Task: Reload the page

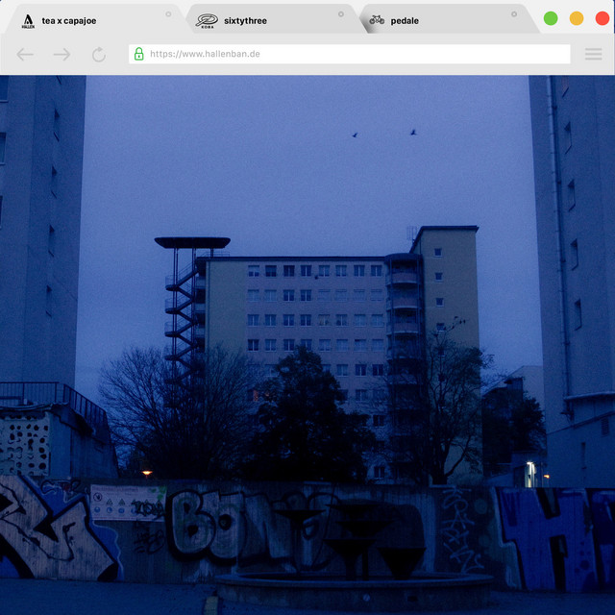Action: (x=99, y=55)
